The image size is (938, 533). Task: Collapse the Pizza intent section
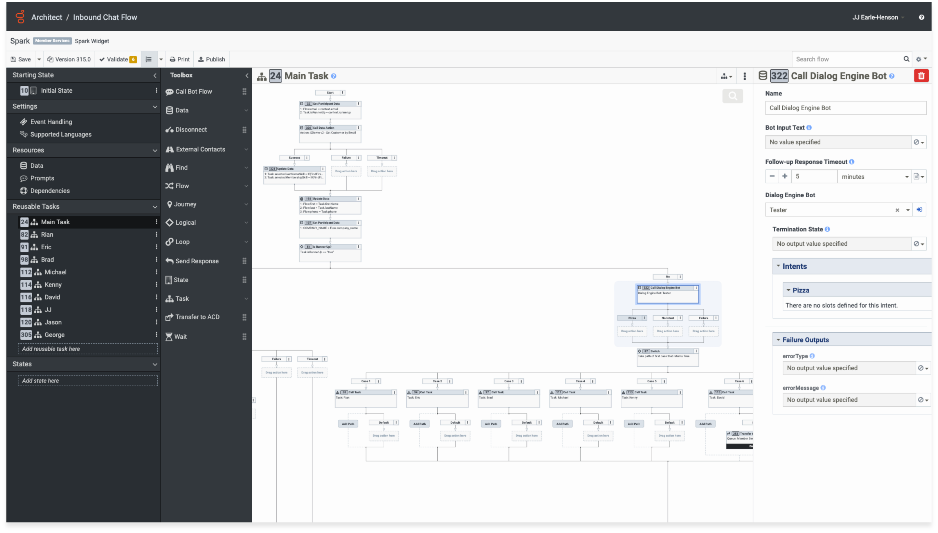point(789,290)
